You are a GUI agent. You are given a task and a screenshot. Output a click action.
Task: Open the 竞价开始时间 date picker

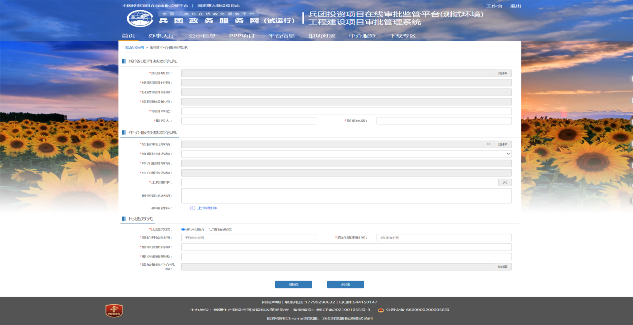click(x=248, y=238)
